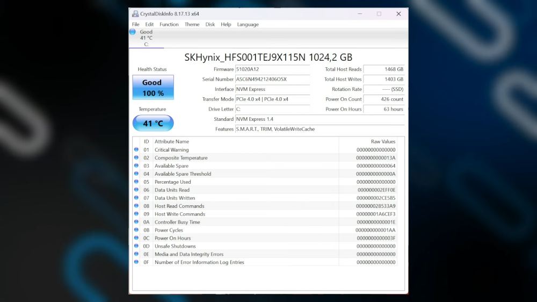Viewport: 537px width, 302px height.
Task: Click the Power Cycles status orb
Action: point(136,230)
